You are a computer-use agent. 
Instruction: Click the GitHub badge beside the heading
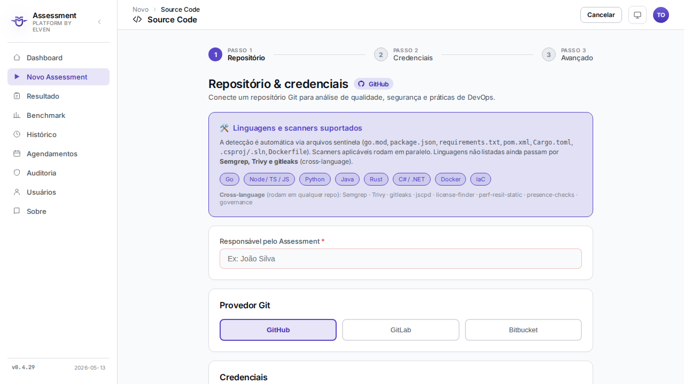[374, 84]
